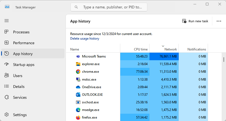This screenshot has width=226, height=121.
Task: Sort by the Notifications column header
Action: click(193, 48)
